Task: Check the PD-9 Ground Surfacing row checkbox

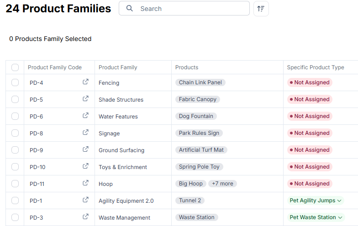Action: pyautogui.click(x=15, y=150)
